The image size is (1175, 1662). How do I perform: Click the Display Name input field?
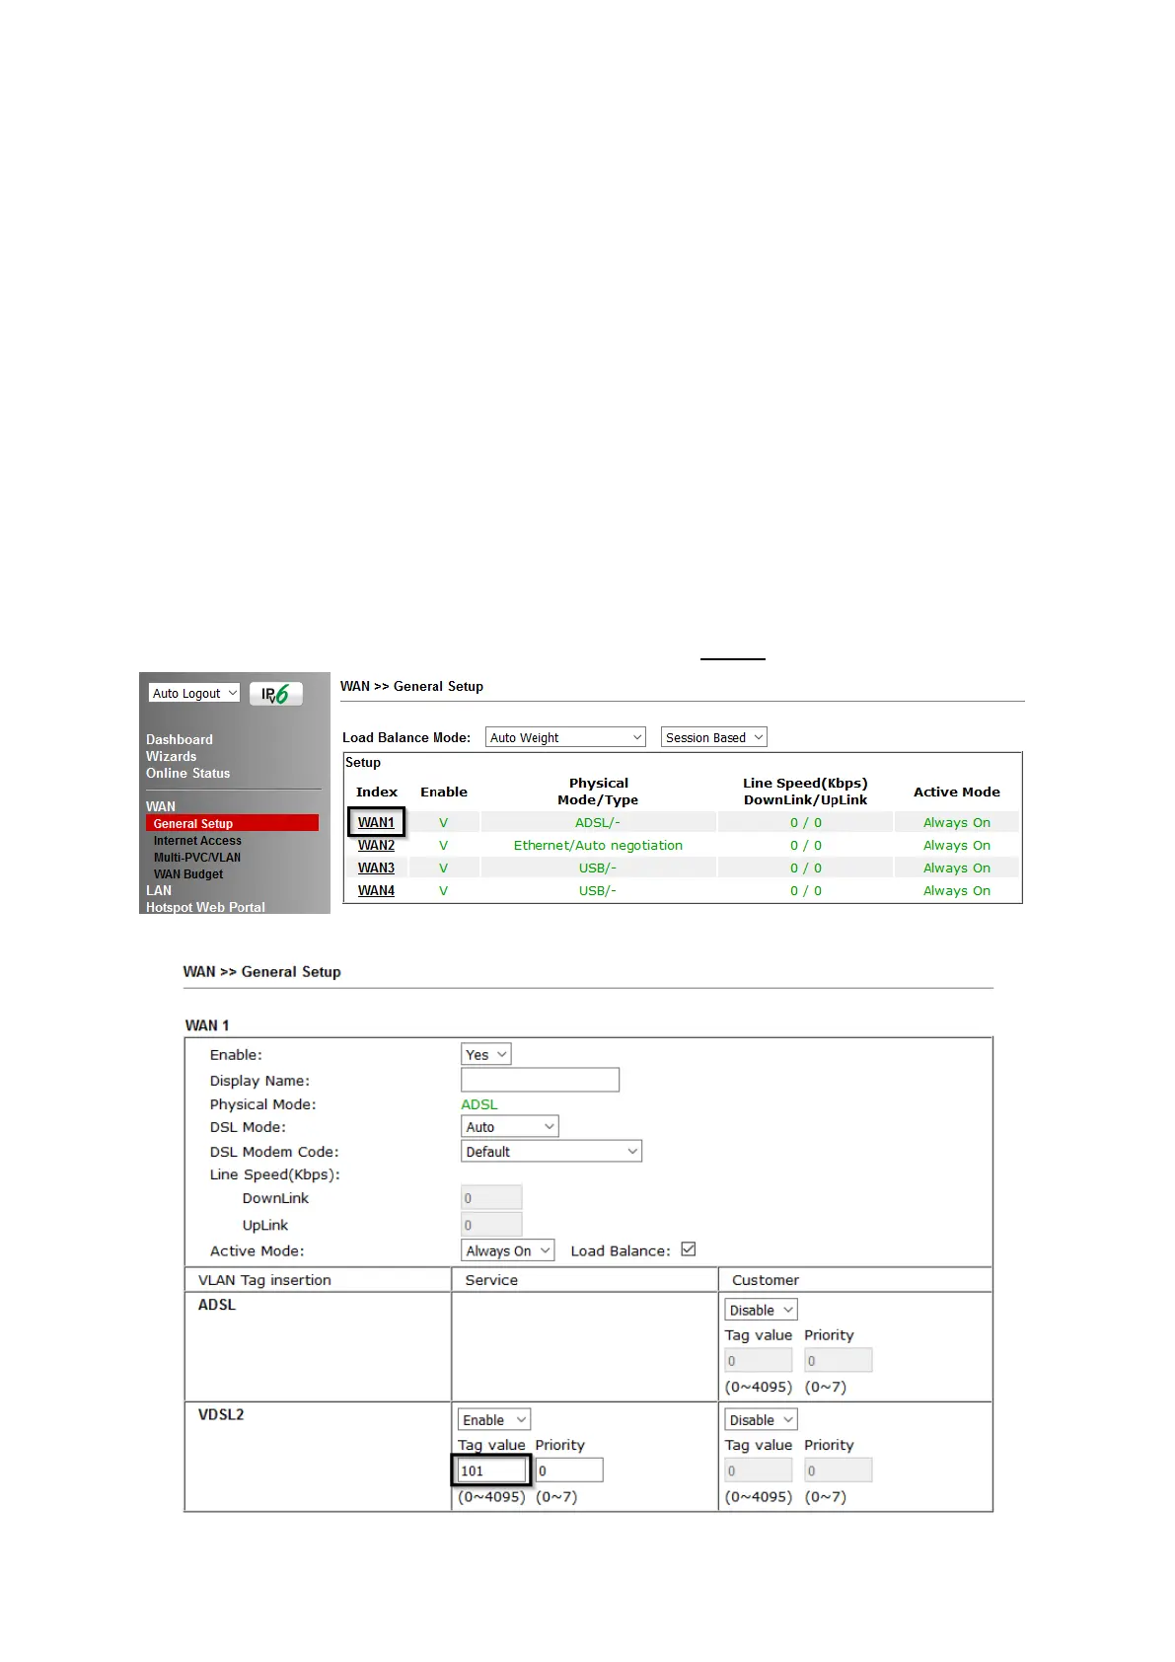541,1080
